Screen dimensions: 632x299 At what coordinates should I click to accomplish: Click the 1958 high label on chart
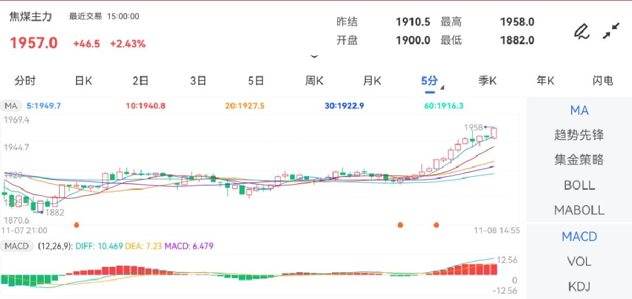(473, 127)
